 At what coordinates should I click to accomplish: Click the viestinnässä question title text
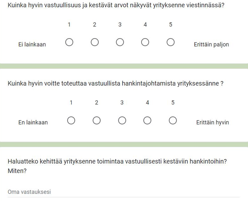click(x=116, y=5)
